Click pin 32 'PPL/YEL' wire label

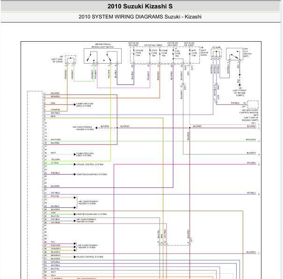click(55, 196)
